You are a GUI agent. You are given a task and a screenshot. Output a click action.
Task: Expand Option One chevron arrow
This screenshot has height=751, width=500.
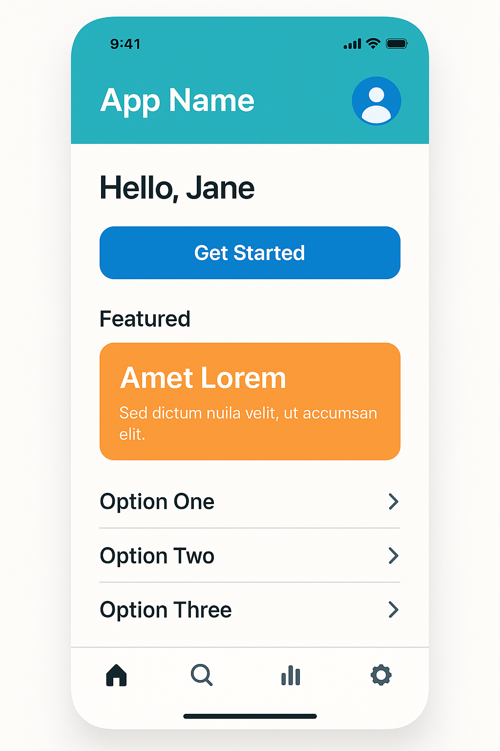pyautogui.click(x=394, y=502)
